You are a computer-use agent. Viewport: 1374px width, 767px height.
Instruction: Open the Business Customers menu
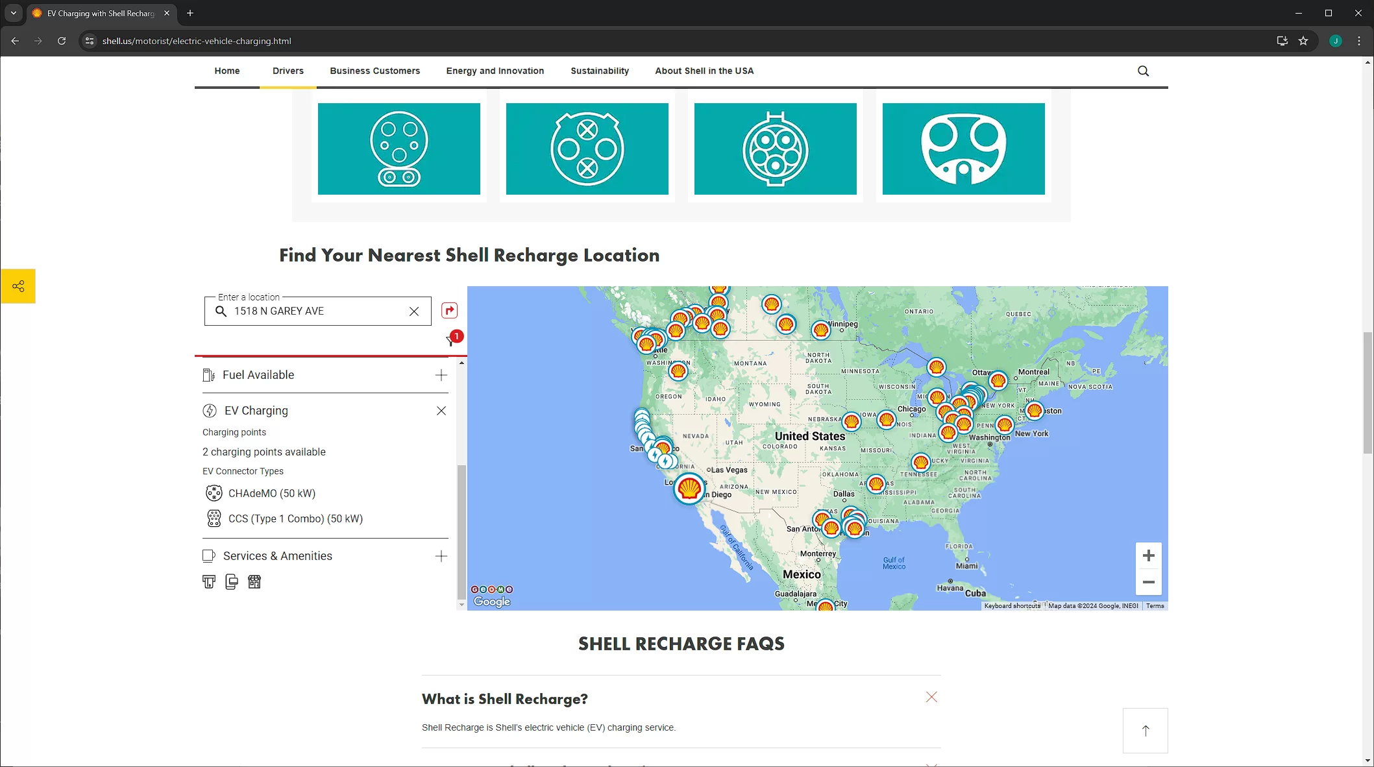374,71
